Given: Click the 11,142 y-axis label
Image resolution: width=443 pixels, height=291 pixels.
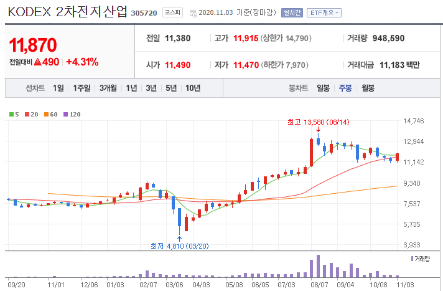Looking at the screenshot, I should 413,162.
